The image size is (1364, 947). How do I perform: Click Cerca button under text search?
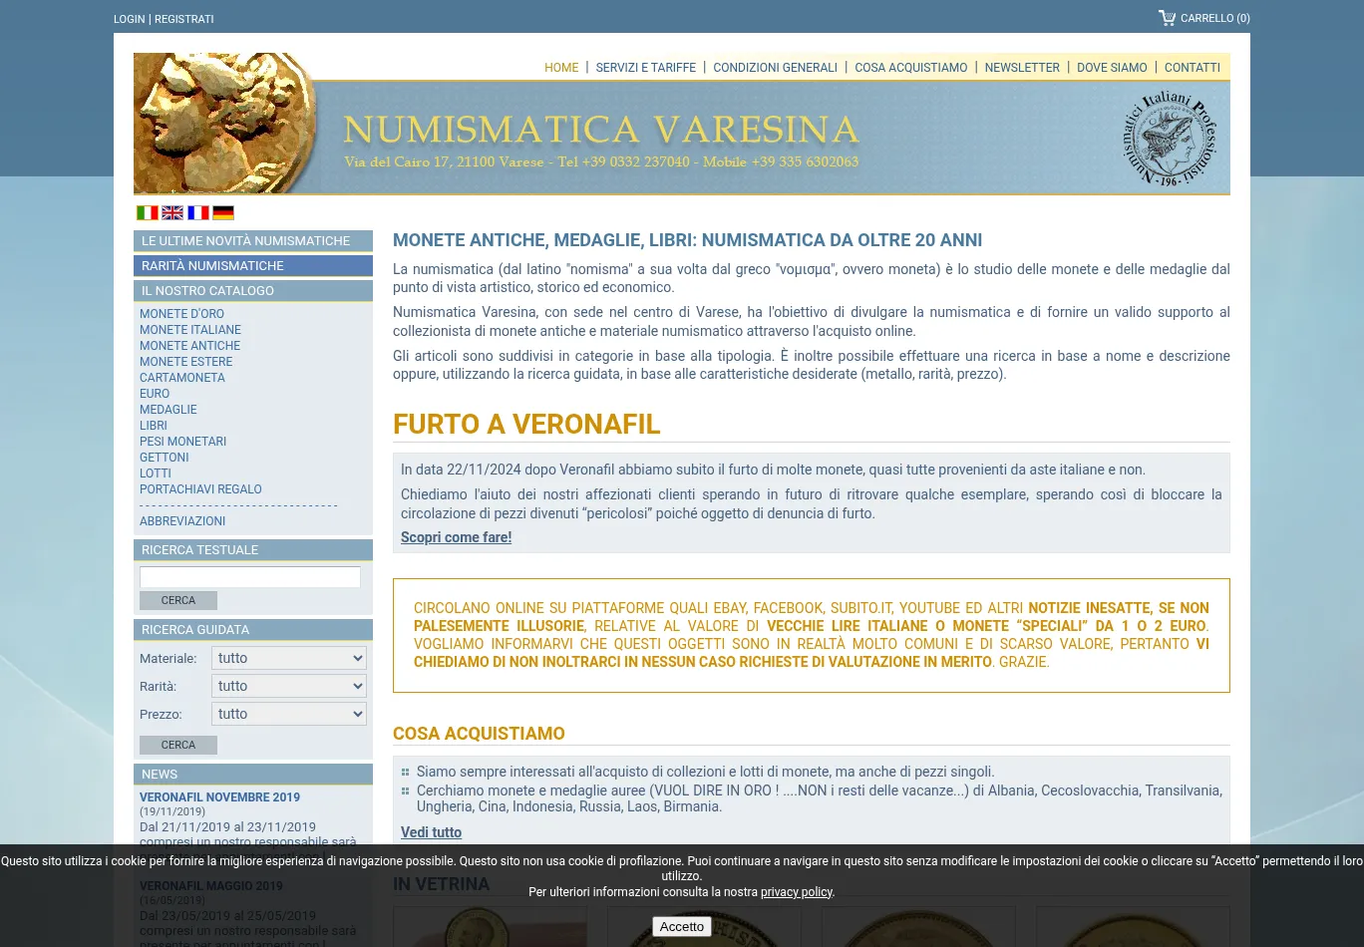coord(178,600)
